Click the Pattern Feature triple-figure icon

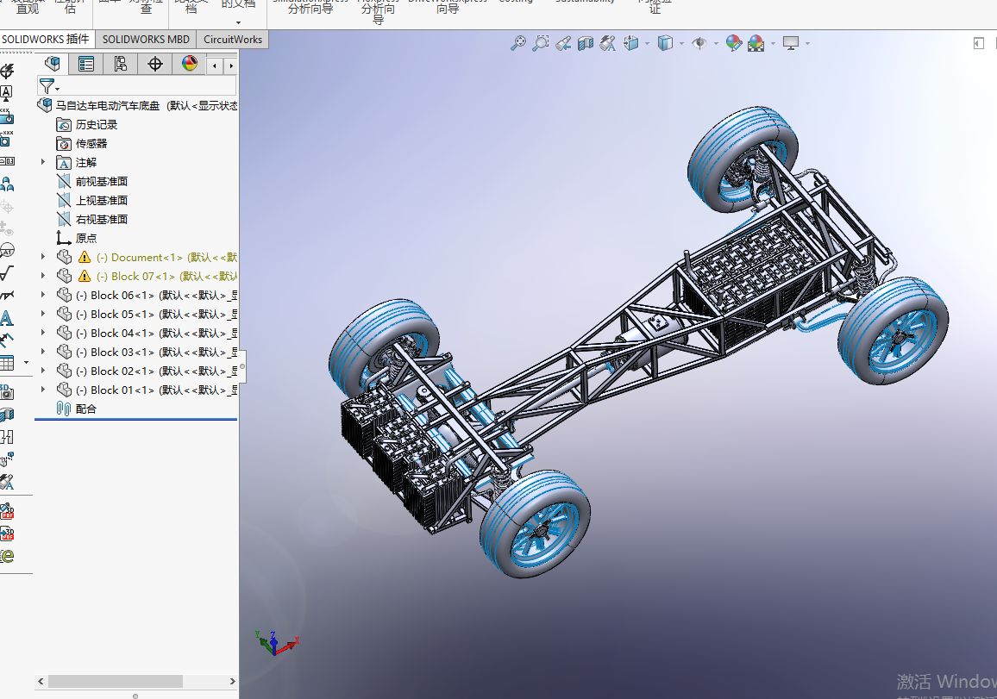point(6,184)
